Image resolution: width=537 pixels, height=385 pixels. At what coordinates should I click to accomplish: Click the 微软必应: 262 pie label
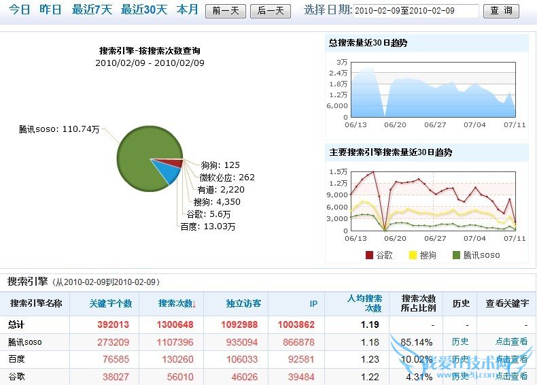click(227, 178)
